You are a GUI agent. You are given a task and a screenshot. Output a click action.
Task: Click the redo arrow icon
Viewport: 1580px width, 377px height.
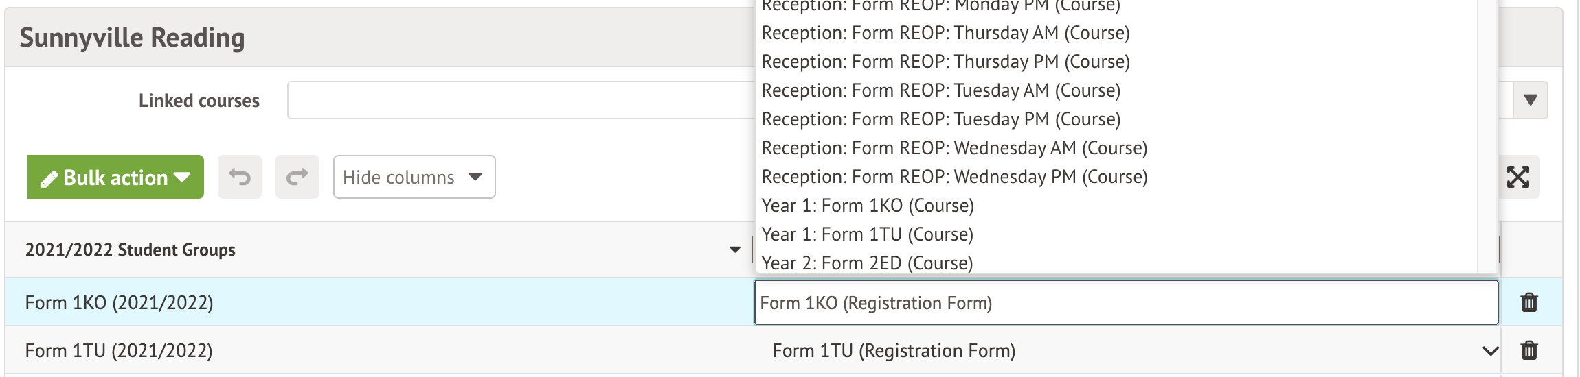(297, 177)
